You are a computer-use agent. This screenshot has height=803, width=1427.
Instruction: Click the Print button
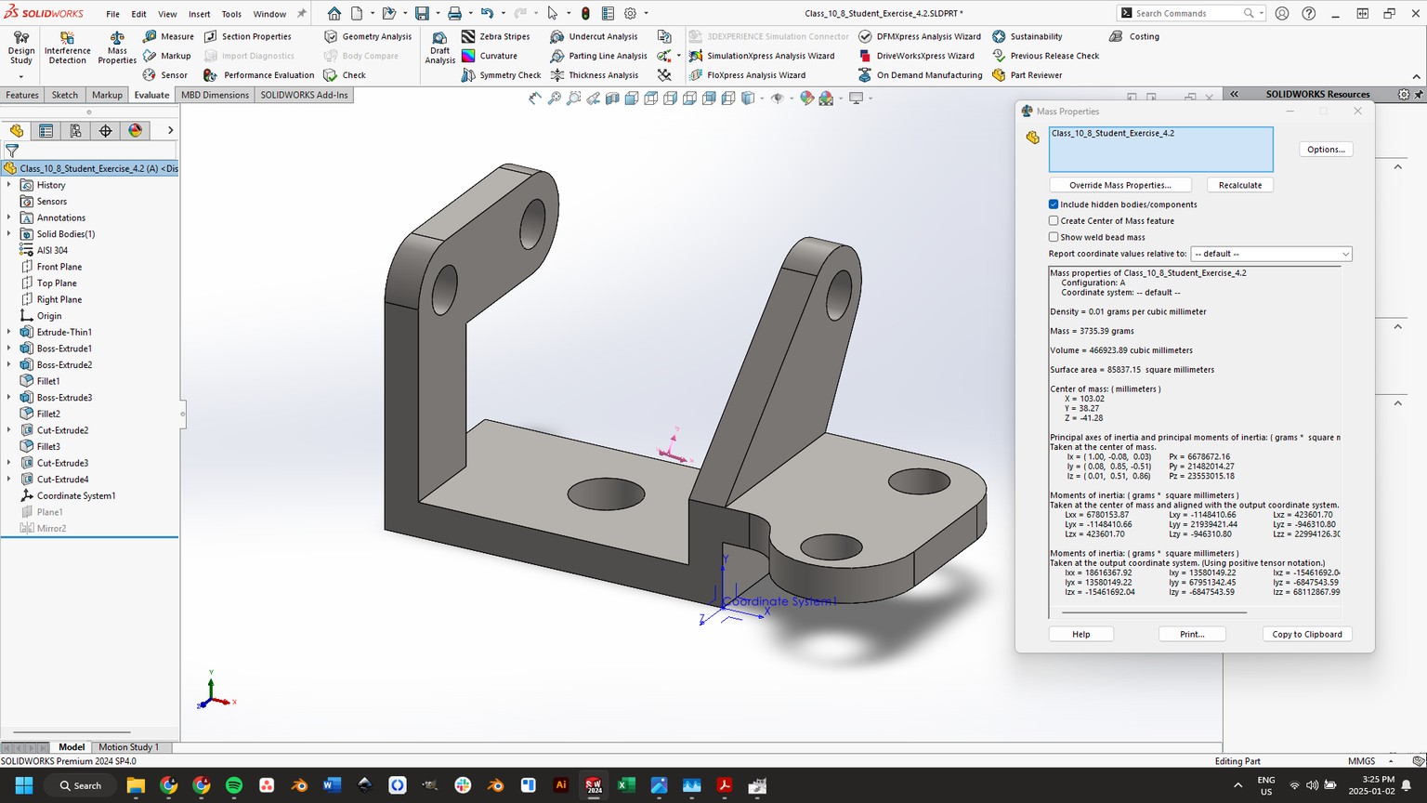(1192, 634)
